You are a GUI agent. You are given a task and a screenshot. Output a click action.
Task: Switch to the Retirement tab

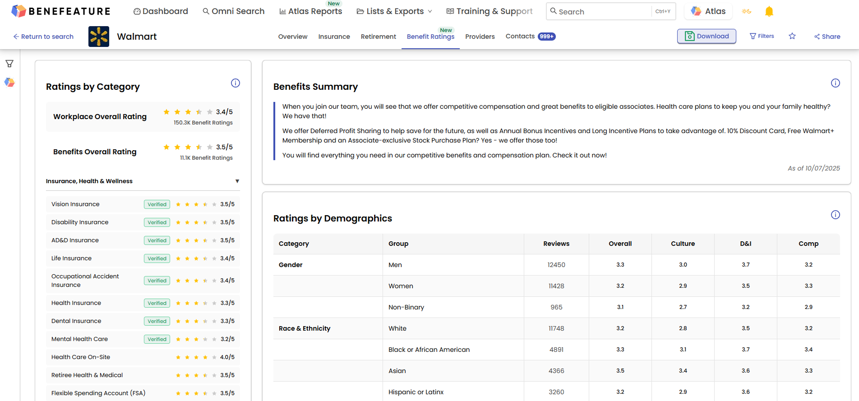pos(379,37)
